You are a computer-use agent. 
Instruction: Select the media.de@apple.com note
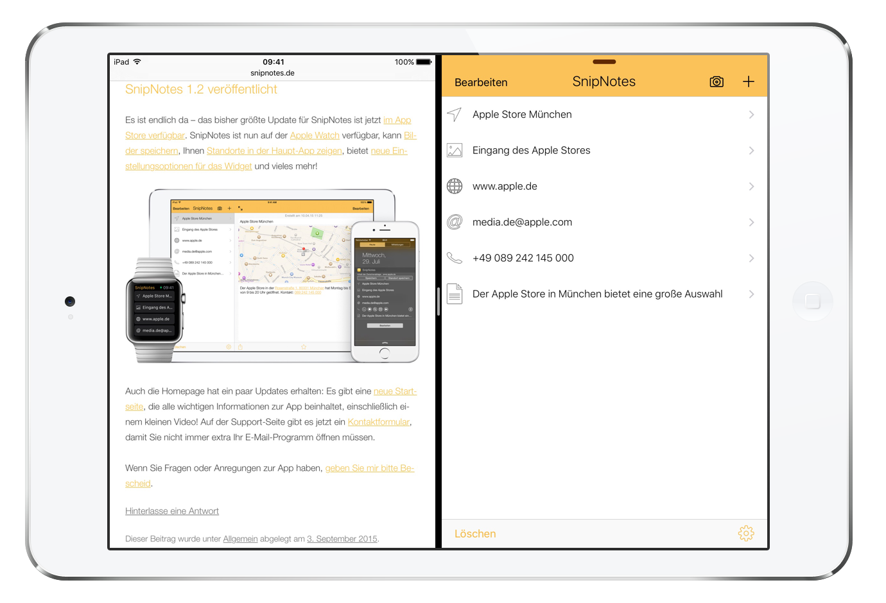coord(522,222)
